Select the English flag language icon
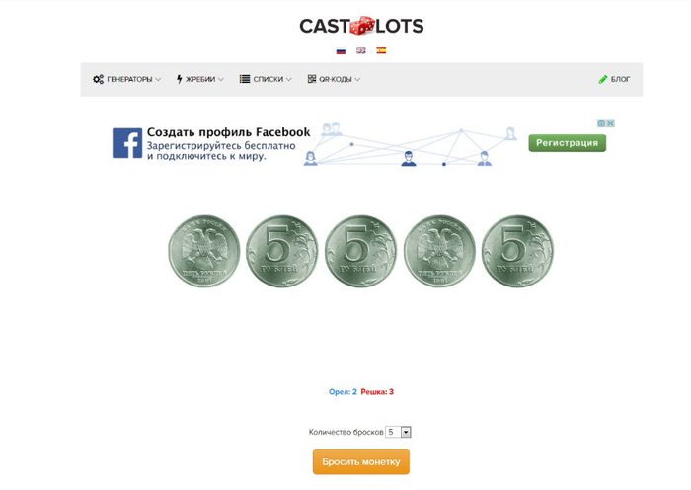691x490 pixels. (361, 50)
